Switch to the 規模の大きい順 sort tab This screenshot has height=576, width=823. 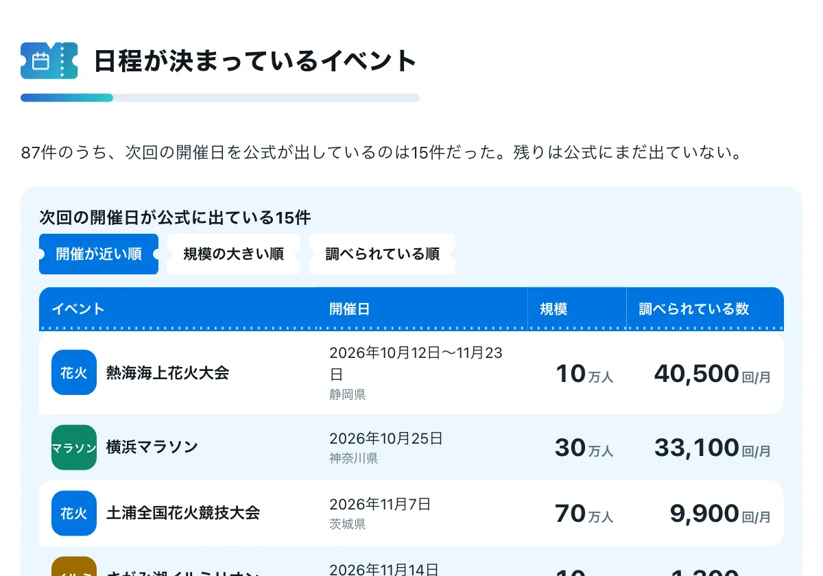pos(233,254)
